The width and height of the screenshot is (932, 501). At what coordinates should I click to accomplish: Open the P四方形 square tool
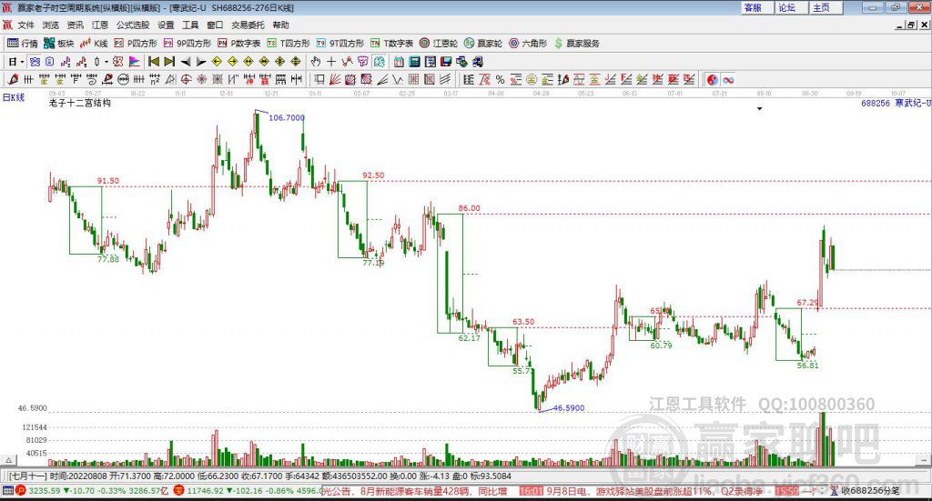pyautogui.click(x=136, y=44)
